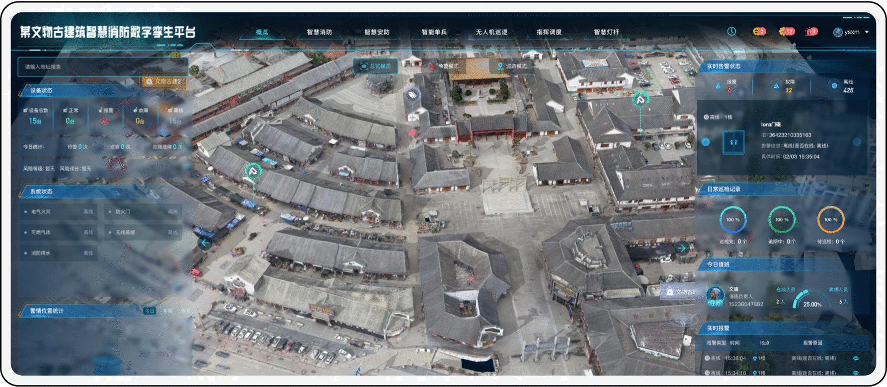887x387 pixels.
Task: Click the 消防用水 system status item
Action: 59,253
